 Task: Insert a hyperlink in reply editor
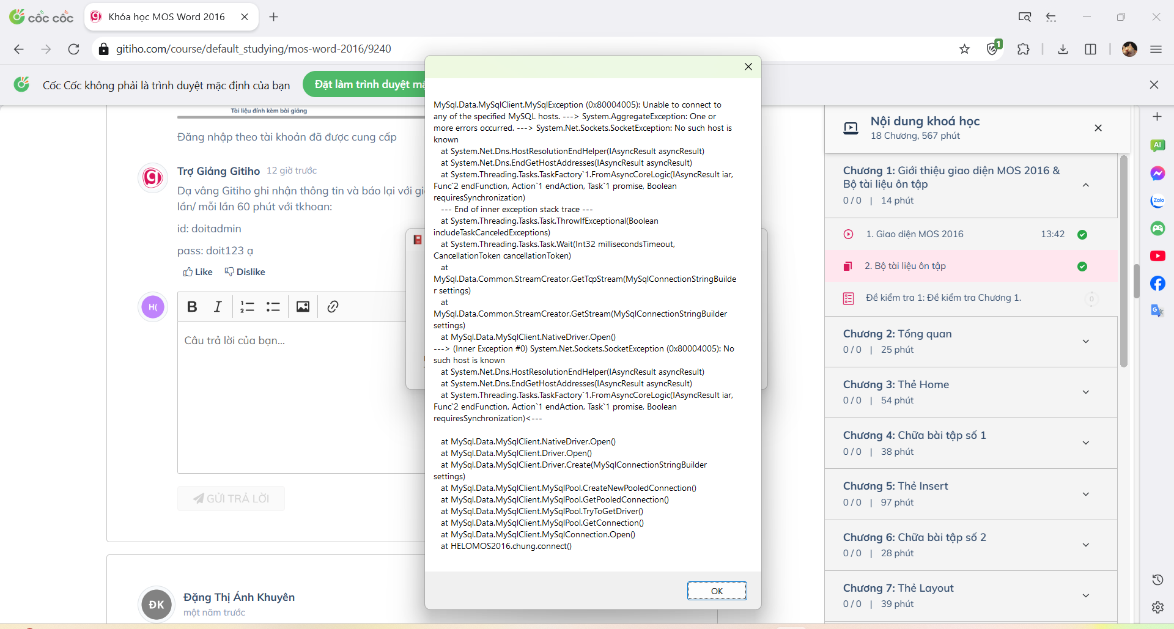point(333,307)
